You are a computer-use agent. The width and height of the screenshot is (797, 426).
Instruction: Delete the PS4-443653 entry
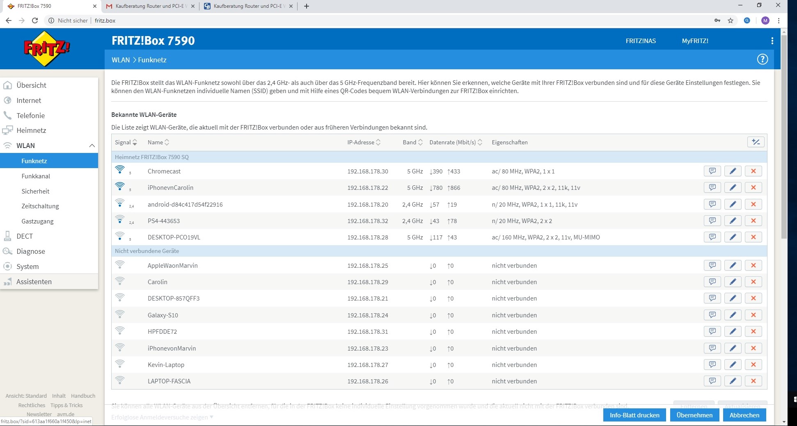point(753,221)
